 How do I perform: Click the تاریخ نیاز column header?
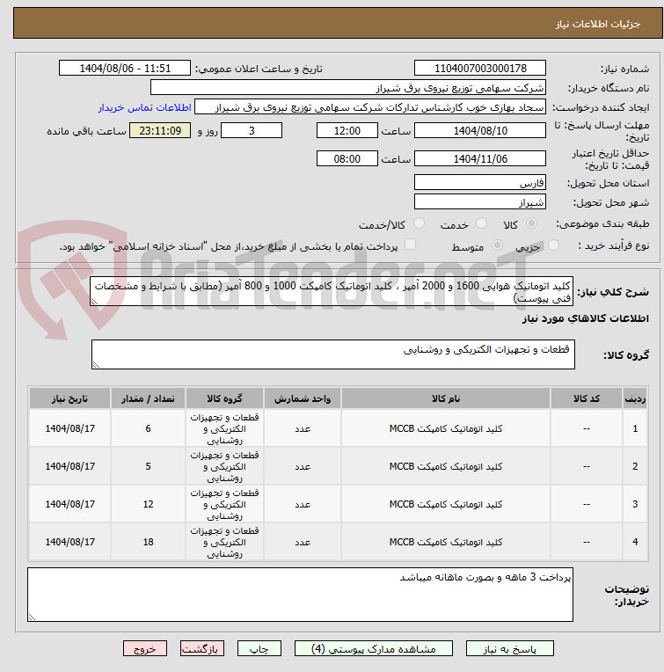tap(69, 398)
